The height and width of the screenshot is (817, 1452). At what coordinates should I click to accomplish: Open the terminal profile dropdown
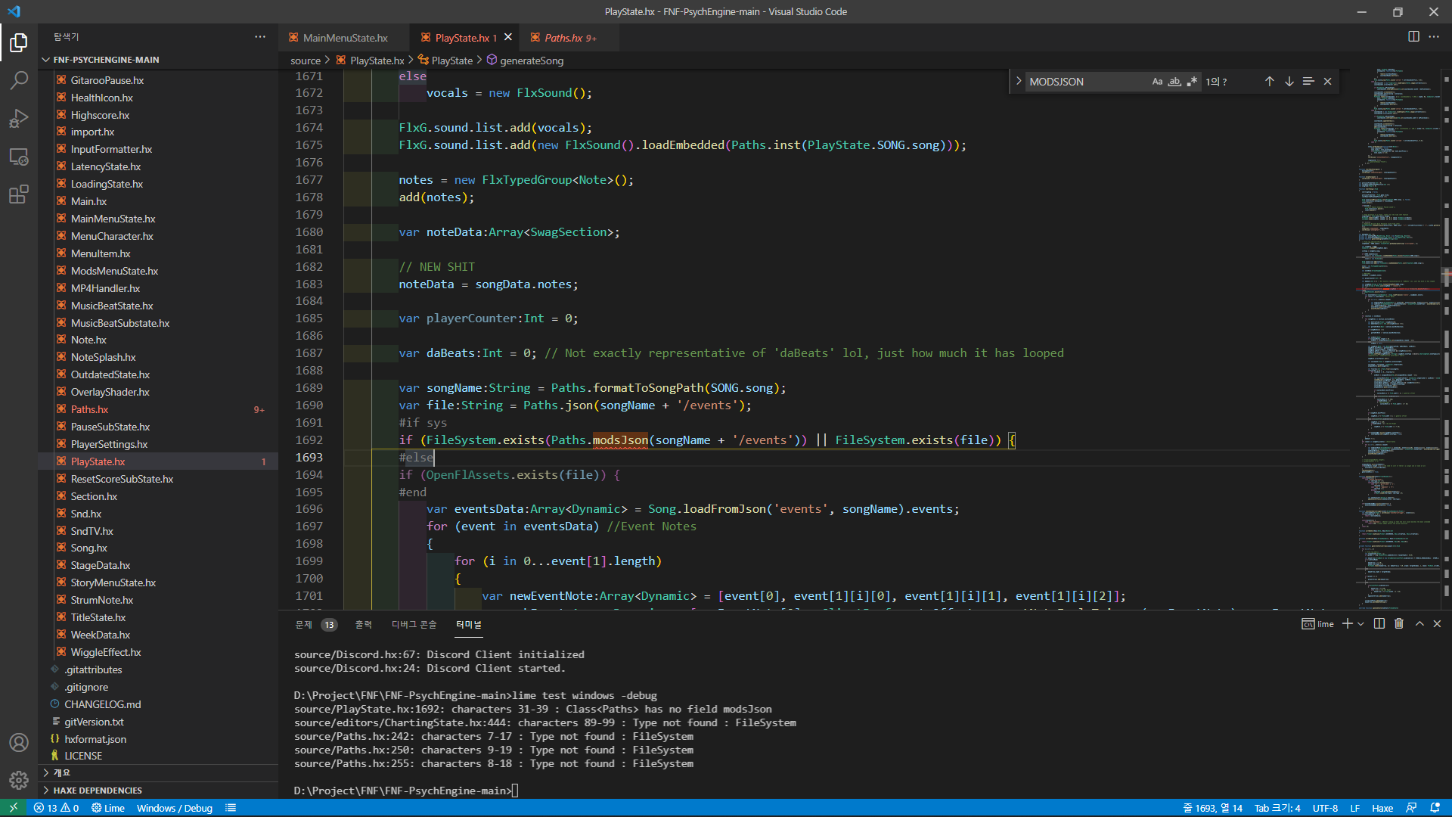[x=1360, y=623]
